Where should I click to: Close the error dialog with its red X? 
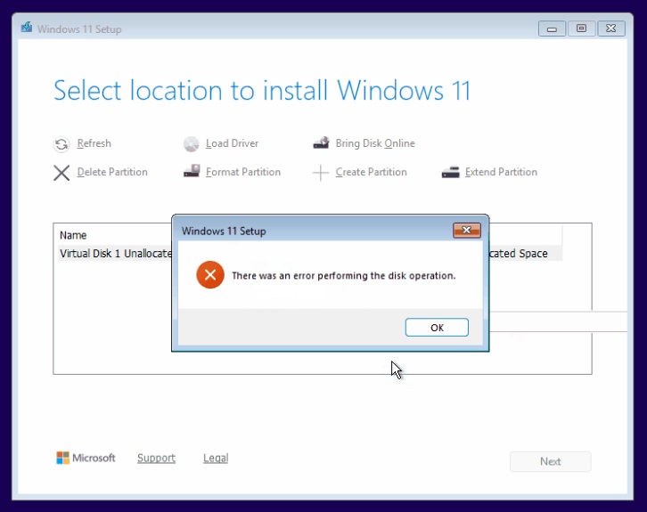tap(467, 231)
